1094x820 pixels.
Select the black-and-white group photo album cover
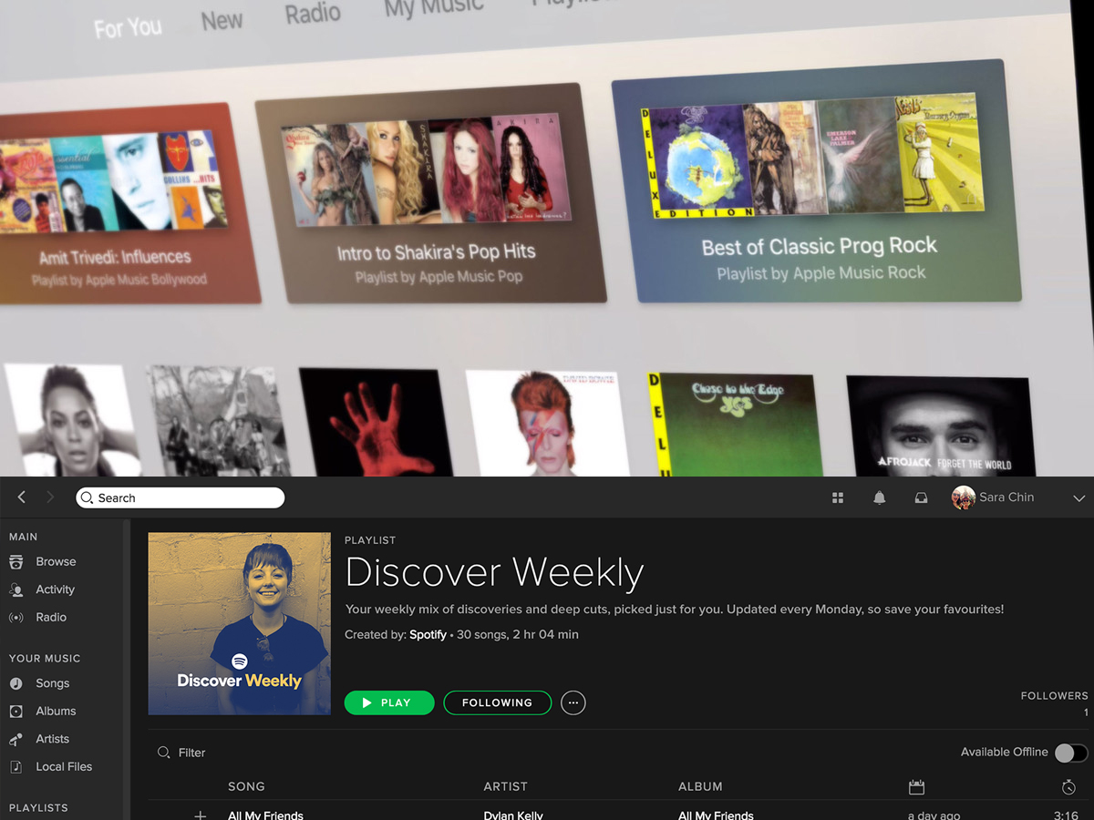(217, 421)
